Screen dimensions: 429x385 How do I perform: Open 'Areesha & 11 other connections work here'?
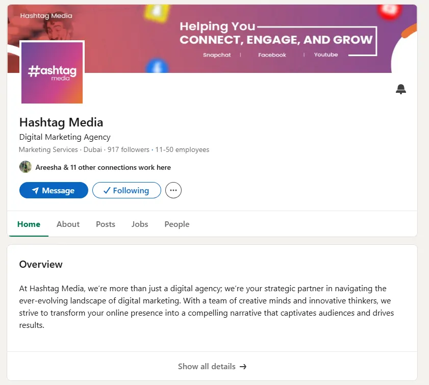pos(103,167)
